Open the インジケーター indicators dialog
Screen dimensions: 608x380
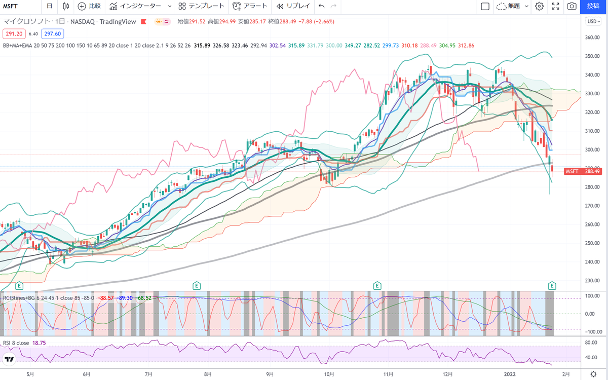pos(135,6)
